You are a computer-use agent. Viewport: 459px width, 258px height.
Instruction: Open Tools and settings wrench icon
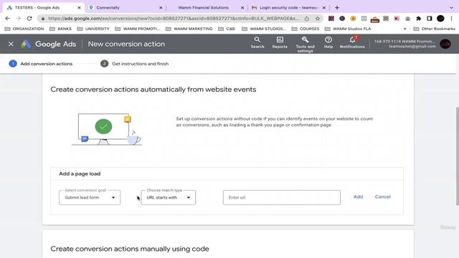(x=305, y=44)
